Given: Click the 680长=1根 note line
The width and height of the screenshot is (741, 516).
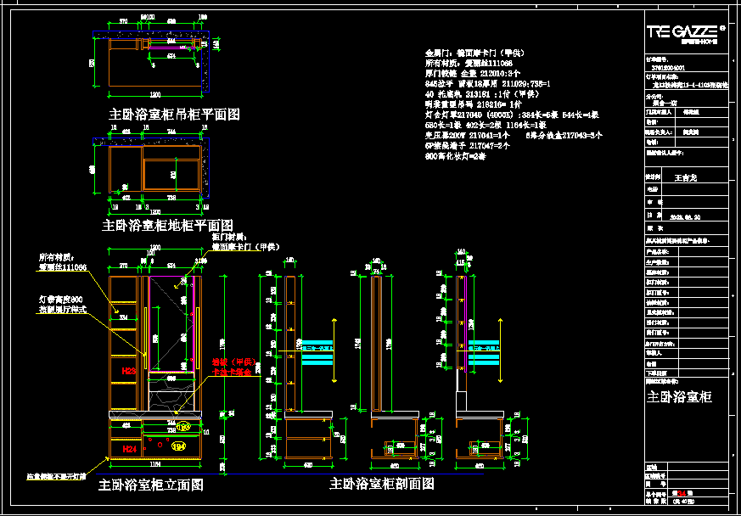Looking at the screenshot, I should [486, 125].
